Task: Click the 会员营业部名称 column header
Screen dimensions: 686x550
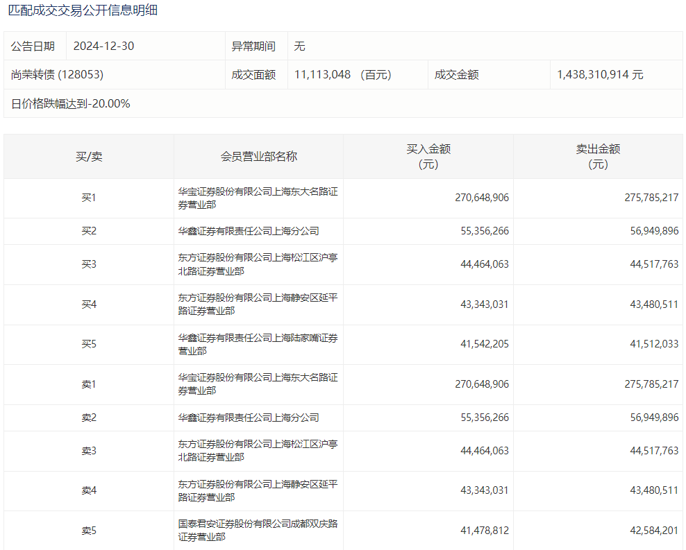Action: pyautogui.click(x=258, y=157)
